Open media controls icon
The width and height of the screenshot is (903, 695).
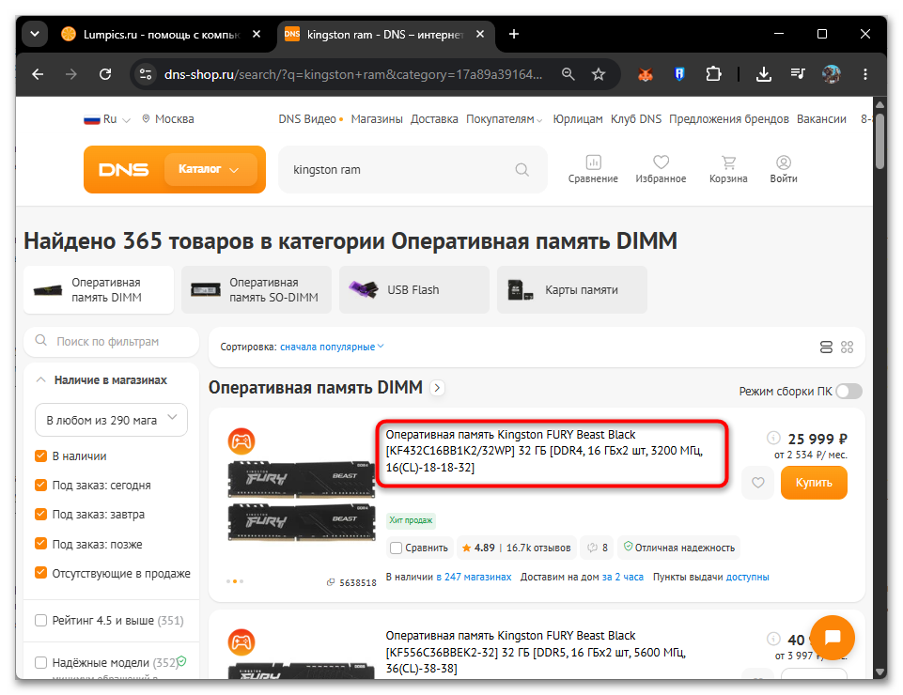pos(798,74)
